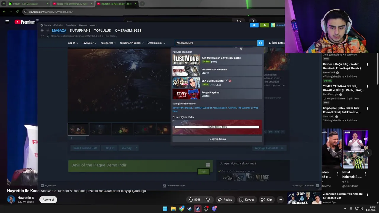This screenshot has width=379, height=213.
Task: Click the green İndir demo button
Action: (x=203, y=172)
